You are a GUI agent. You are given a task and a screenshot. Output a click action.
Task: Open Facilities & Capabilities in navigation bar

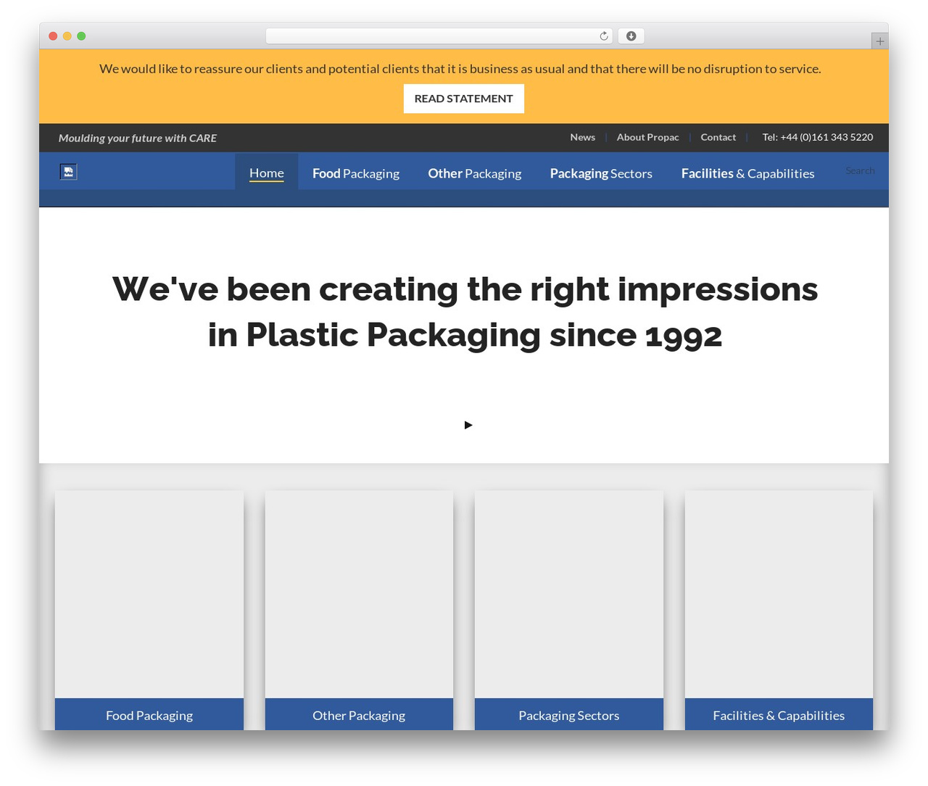[747, 173]
